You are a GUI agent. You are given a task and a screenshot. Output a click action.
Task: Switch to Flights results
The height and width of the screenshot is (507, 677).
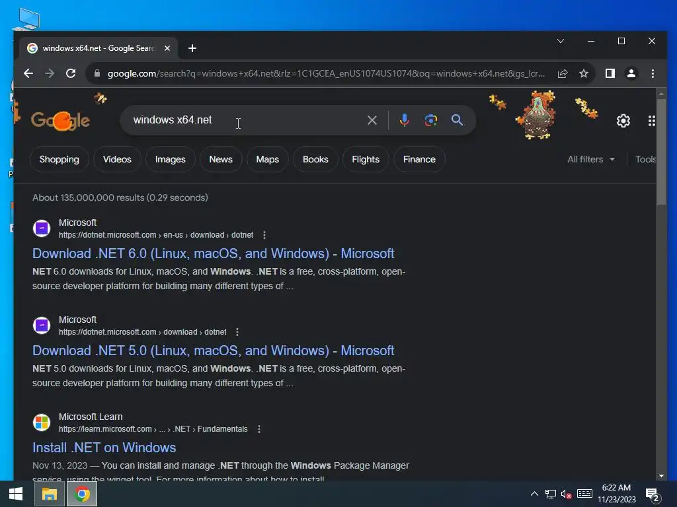pyautogui.click(x=365, y=160)
